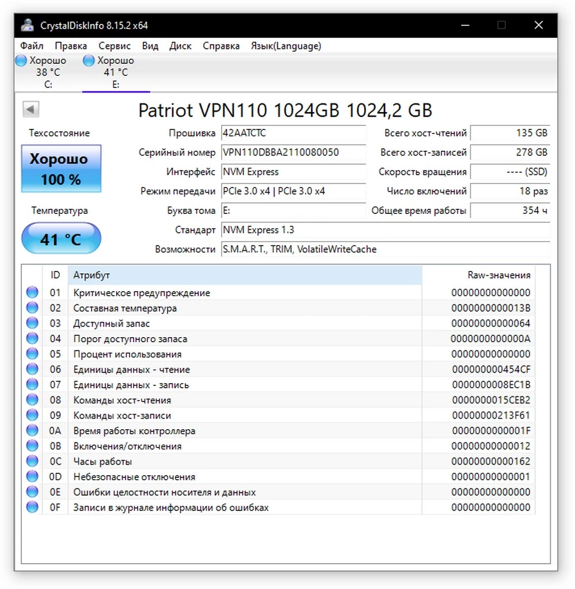Screen dimensions: 575x589
Task: Click status orb of attribute 09
Action: (x=32, y=415)
